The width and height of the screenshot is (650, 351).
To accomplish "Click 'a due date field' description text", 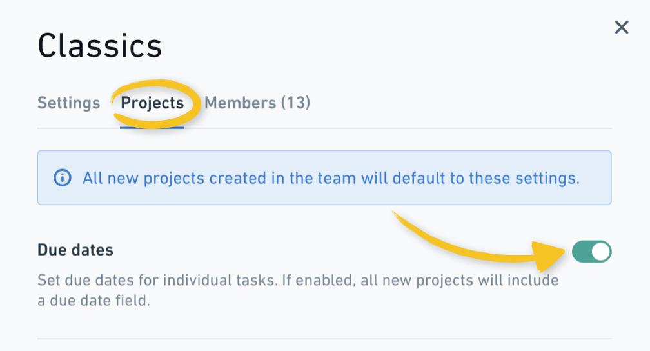I will click(94, 301).
